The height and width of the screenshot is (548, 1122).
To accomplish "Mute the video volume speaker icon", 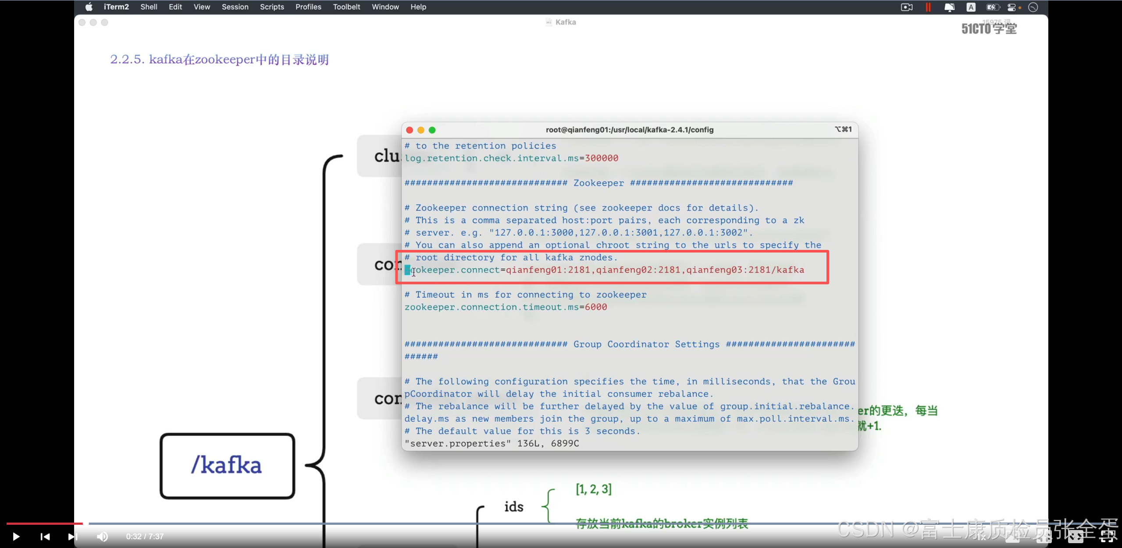I will click(x=102, y=537).
